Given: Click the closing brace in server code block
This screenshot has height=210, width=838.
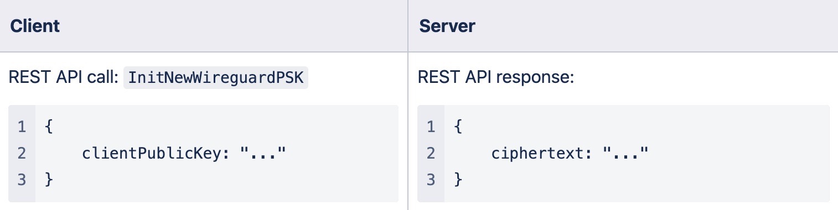Looking at the screenshot, I should tap(458, 180).
